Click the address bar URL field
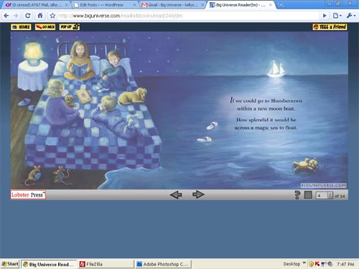 (x=188, y=16)
